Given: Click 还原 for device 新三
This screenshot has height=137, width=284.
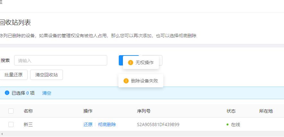Looking at the screenshot, I should 88,124.
